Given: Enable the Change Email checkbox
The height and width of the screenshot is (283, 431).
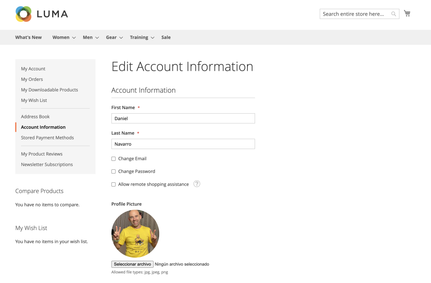Looking at the screenshot, I should pos(114,159).
